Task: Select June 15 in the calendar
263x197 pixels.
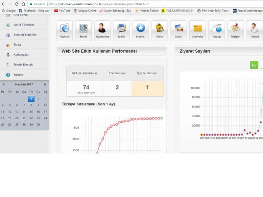Action: click(31, 112)
